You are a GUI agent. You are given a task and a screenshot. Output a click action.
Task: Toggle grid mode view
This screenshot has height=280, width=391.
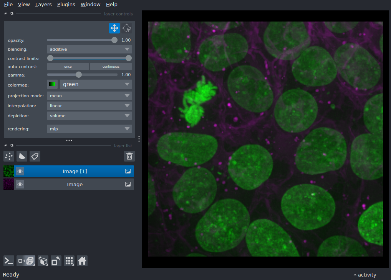pyautogui.click(x=69, y=261)
